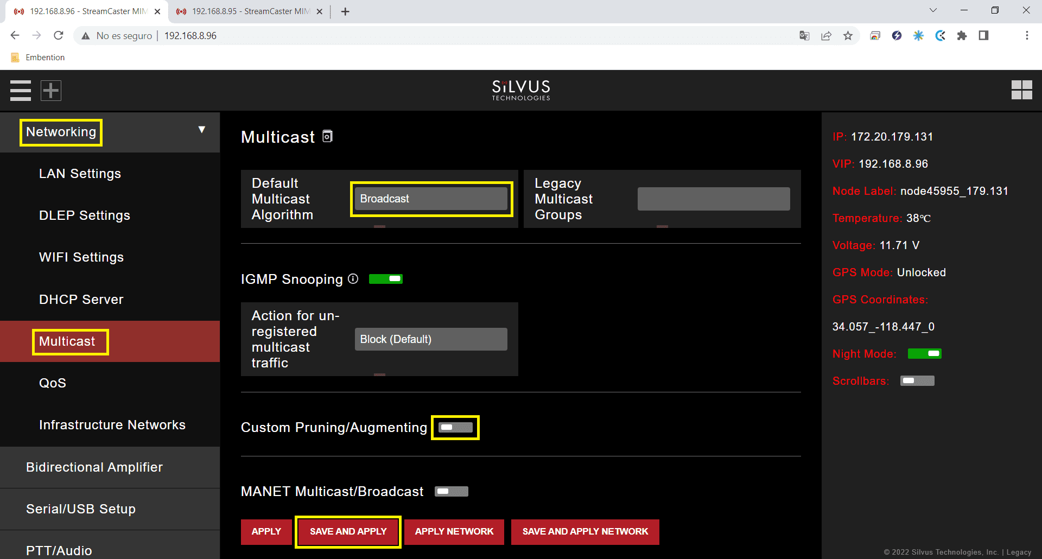Screen dimensions: 1042x559
Task: Click the plus add-panel icon
Action: point(51,91)
